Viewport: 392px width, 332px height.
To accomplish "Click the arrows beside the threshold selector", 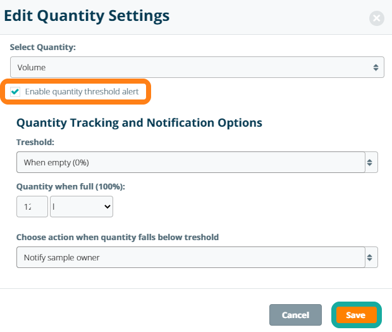I will click(371, 162).
